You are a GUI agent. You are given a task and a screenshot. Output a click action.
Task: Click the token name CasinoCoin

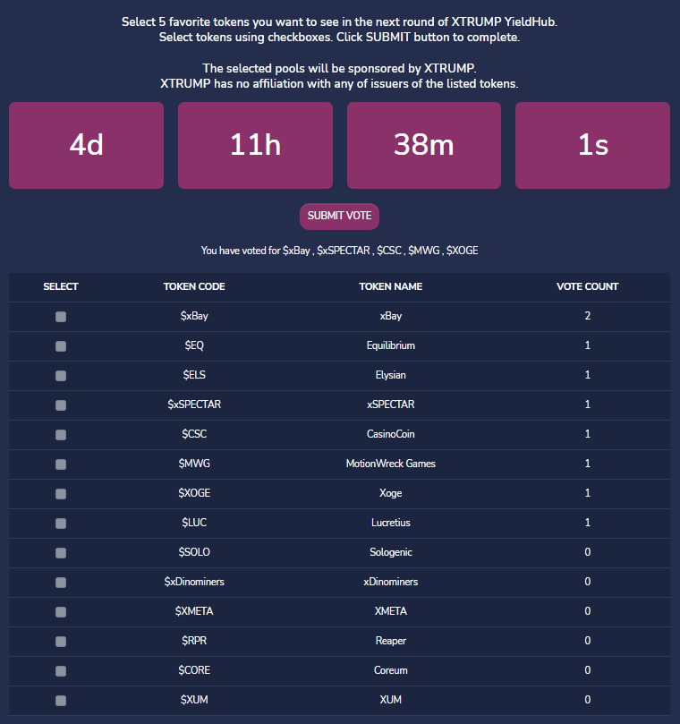[x=390, y=434]
